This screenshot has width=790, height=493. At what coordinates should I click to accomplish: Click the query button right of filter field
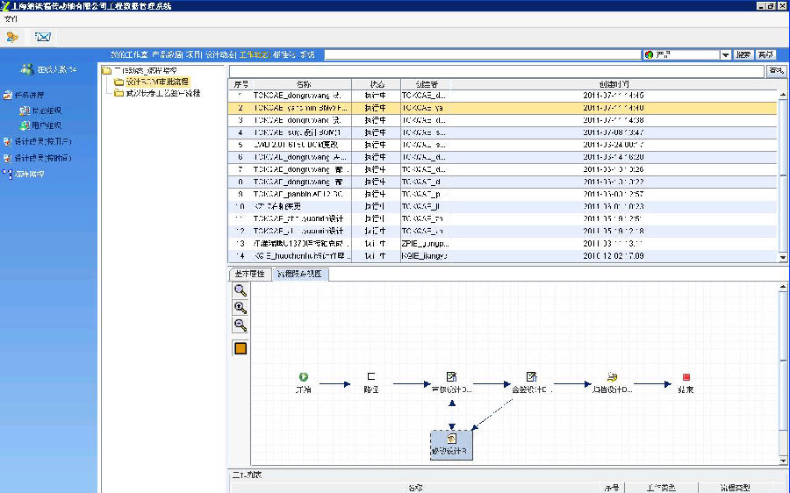pyautogui.click(x=777, y=70)
